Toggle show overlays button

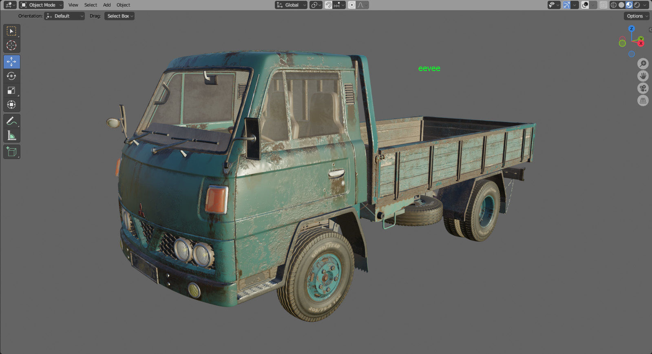[x=585, y=5]
